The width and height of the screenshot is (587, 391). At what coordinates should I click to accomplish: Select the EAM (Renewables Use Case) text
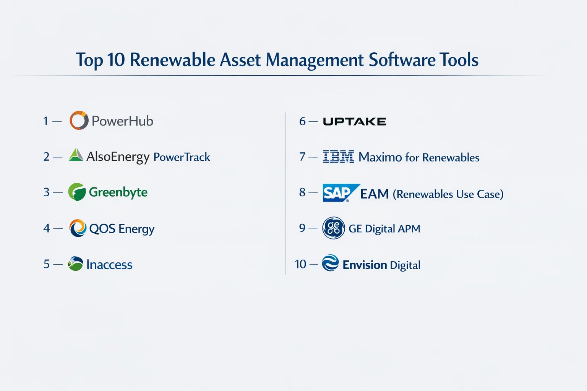(431, 194)
